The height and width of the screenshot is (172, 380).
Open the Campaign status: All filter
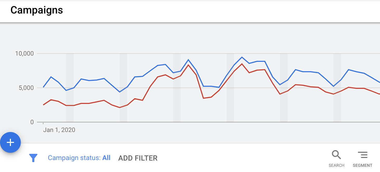(79, 158)
